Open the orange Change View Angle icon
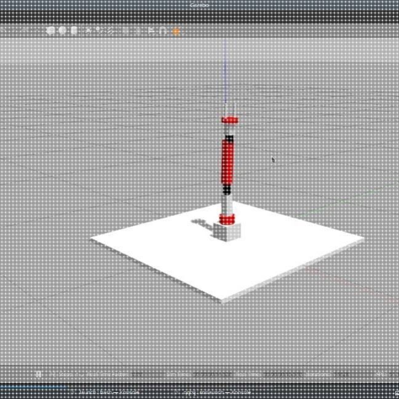 [176, 31]
